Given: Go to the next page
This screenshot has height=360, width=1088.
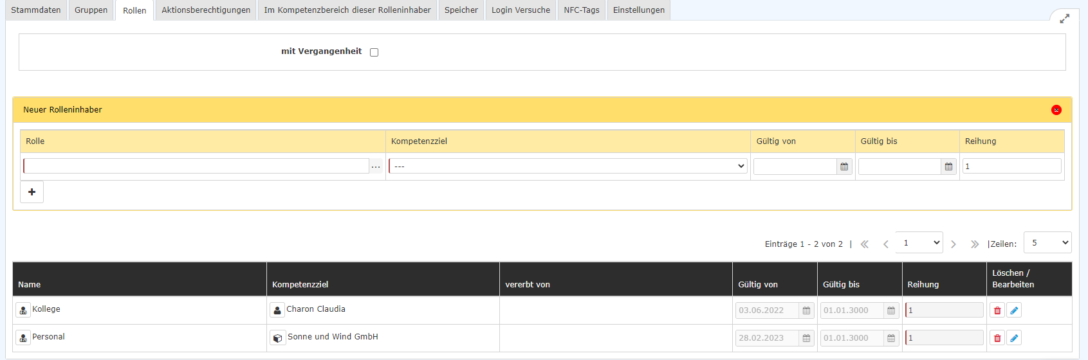Looking at the screenshot, I should click(954, 244).
